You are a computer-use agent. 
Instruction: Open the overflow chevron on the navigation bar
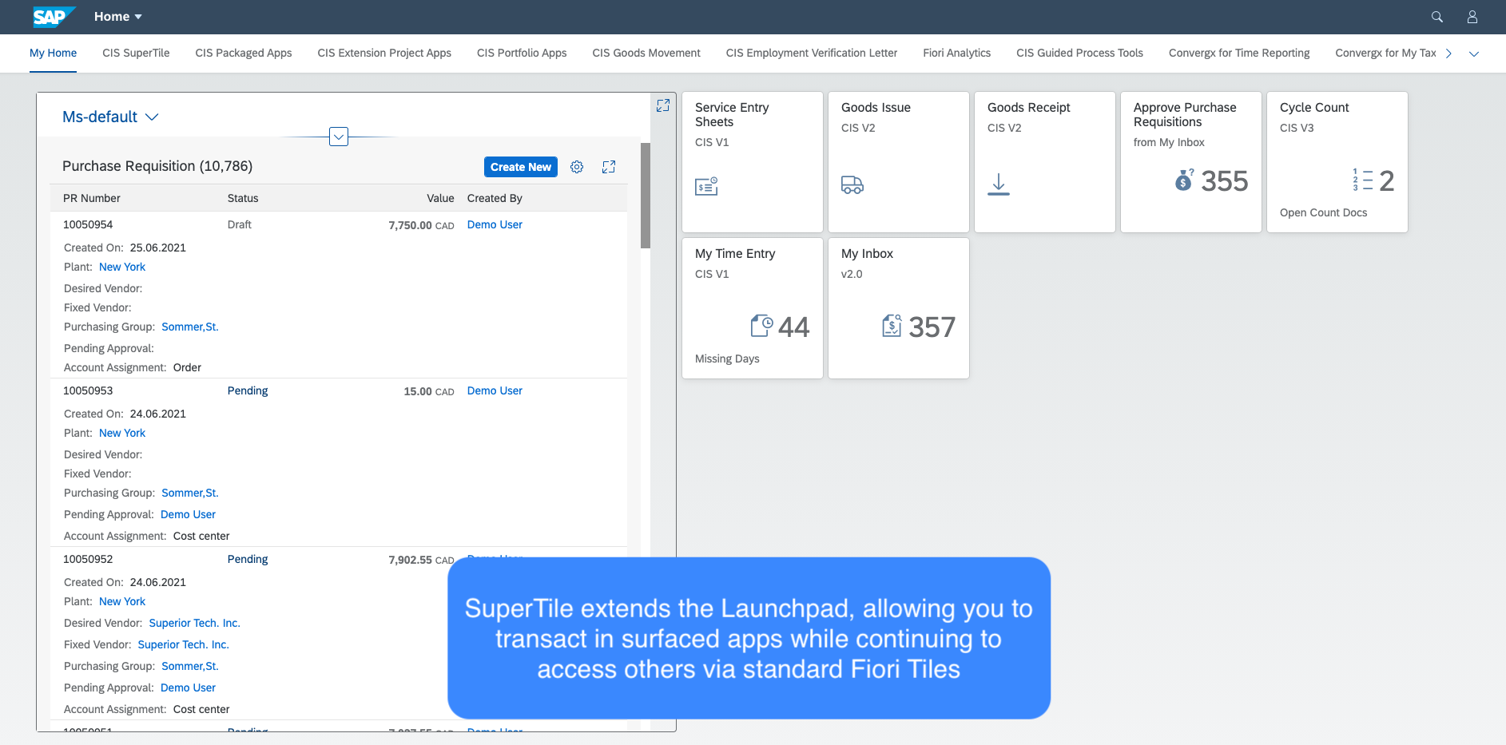[1474, 53]
